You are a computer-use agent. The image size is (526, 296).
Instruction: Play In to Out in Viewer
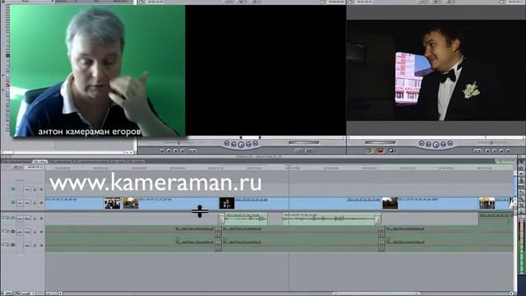click(233, 144)
